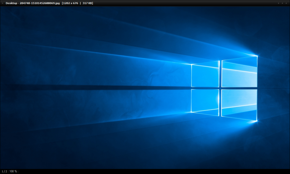Open the menu dot in the title bar
290x174 pixels.
(2, 3)
